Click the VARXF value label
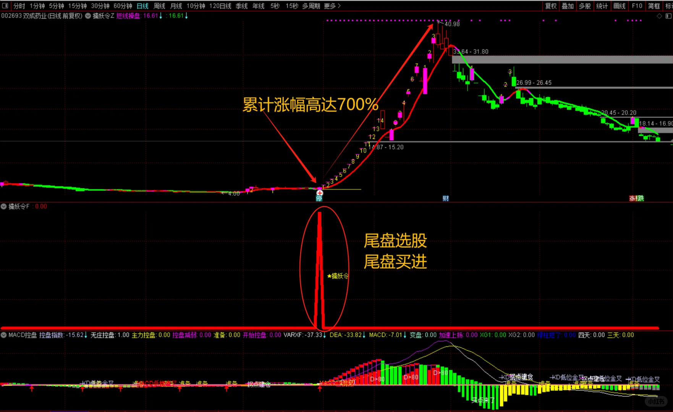Screen dimensions: 673x412 tap(305, 335)
